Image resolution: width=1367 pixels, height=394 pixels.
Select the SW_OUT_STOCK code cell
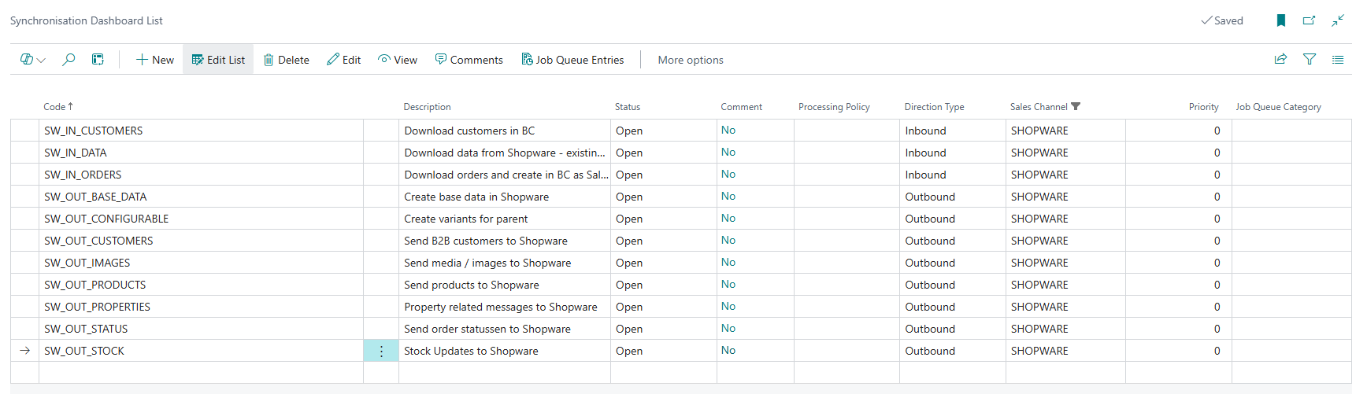click(x=201, y=351)
